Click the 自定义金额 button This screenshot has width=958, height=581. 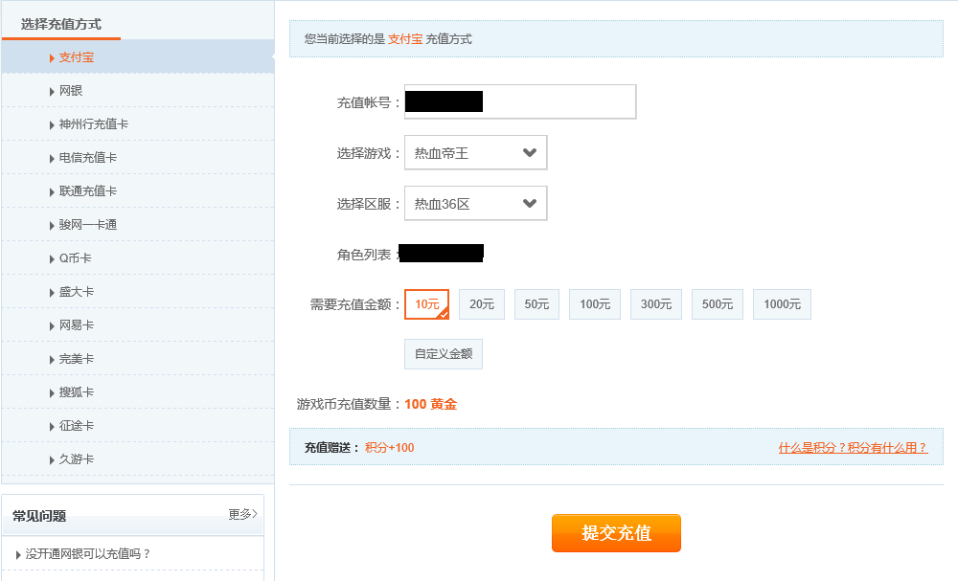[x=443, y=353]
